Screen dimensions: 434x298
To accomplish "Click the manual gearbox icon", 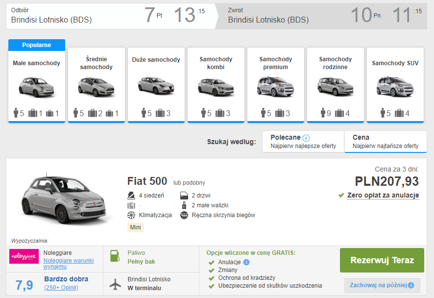I will pos(184,215).
